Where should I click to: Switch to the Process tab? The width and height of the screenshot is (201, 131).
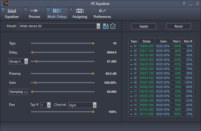tap(35, 14)
